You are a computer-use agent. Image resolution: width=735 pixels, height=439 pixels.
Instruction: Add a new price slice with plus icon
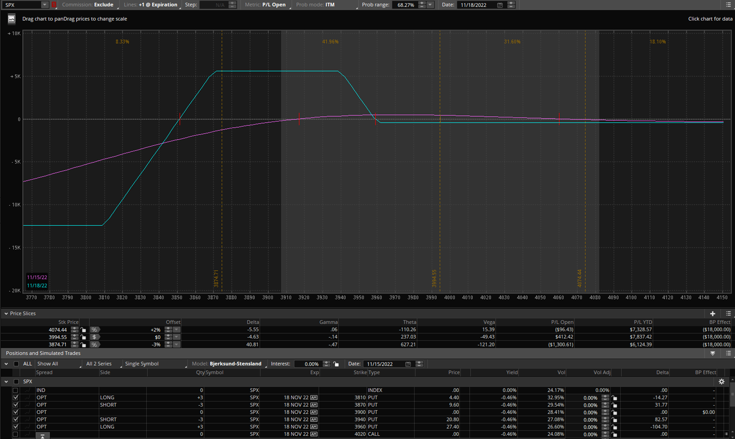pyautogui.click(x=712, y=314)
